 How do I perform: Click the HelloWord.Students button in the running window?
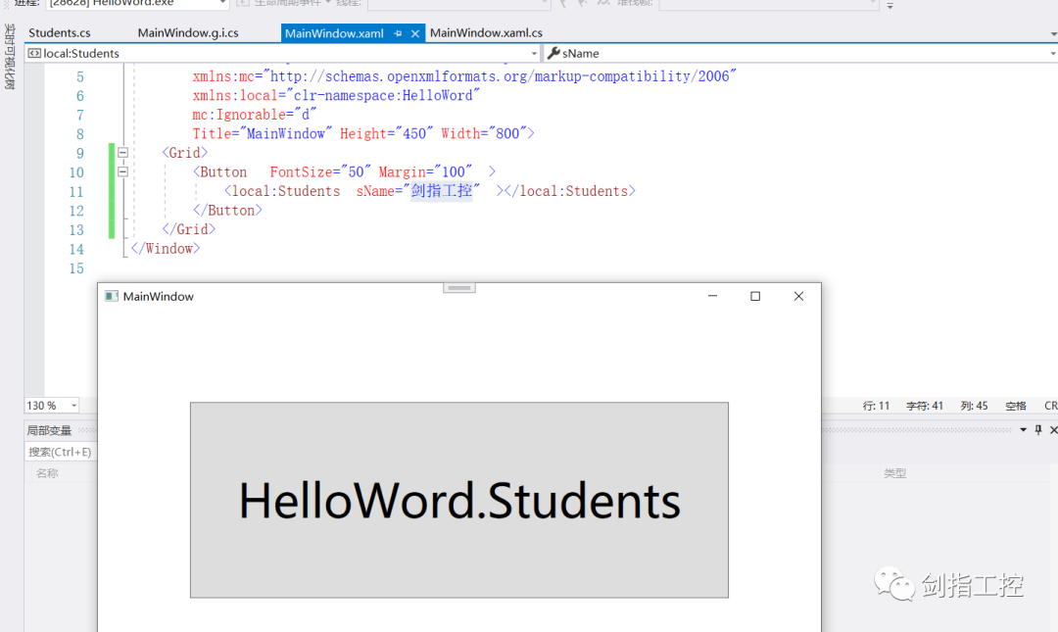click(x=456, y=501)
